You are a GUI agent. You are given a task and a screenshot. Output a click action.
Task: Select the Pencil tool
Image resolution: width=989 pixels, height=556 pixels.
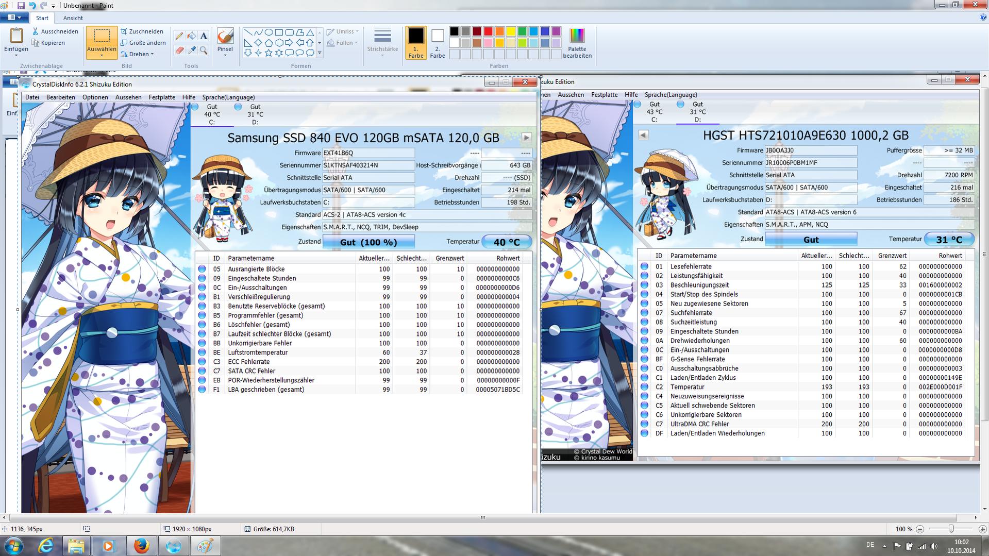(179, 36)
